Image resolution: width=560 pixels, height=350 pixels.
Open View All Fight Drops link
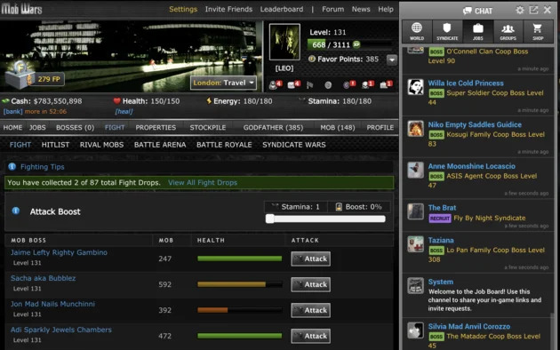203,183
